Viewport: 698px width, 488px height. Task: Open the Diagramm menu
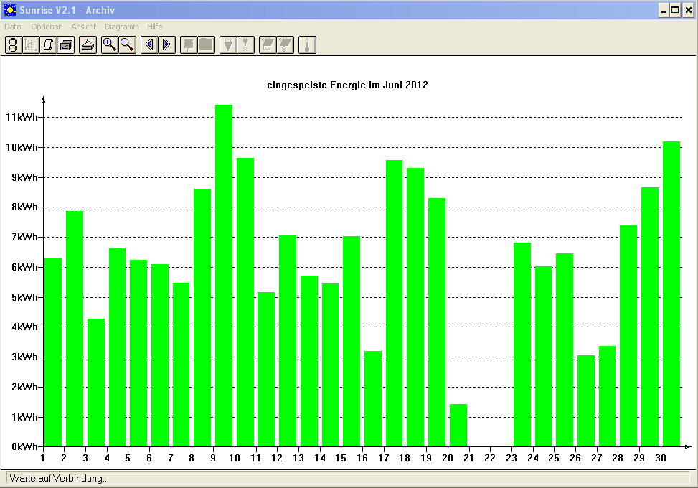point(121,27)
